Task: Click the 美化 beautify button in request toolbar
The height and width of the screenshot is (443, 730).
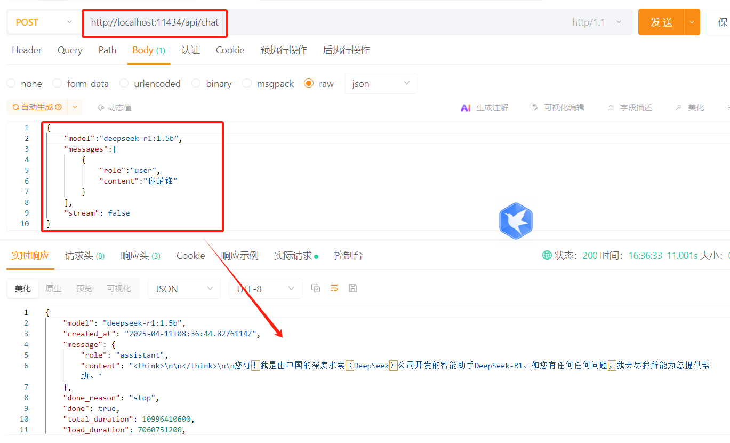Action: point(689,107)
